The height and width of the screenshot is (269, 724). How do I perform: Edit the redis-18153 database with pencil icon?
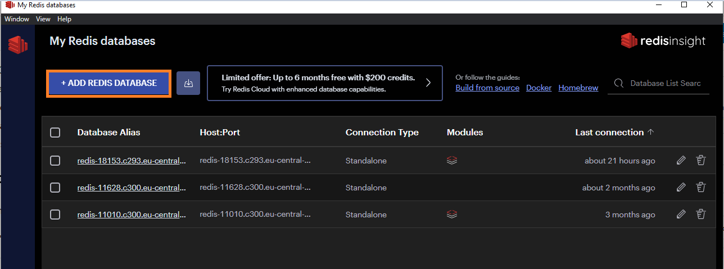click(x=681, y=161)
